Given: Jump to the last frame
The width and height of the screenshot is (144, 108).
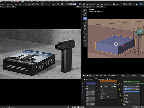Looking at the screenshot, I should (x=83, y=107).
